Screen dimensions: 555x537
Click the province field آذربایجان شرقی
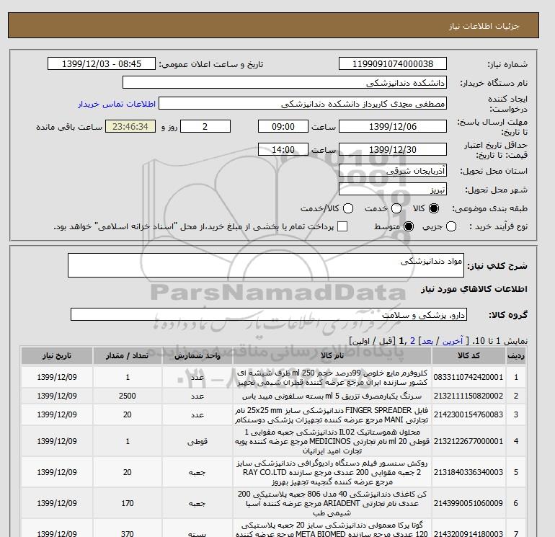point(393,171)
